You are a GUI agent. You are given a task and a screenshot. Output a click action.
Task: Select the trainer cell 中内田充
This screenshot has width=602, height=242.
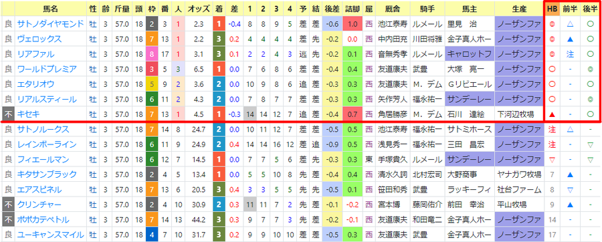(x=392, y=39)
